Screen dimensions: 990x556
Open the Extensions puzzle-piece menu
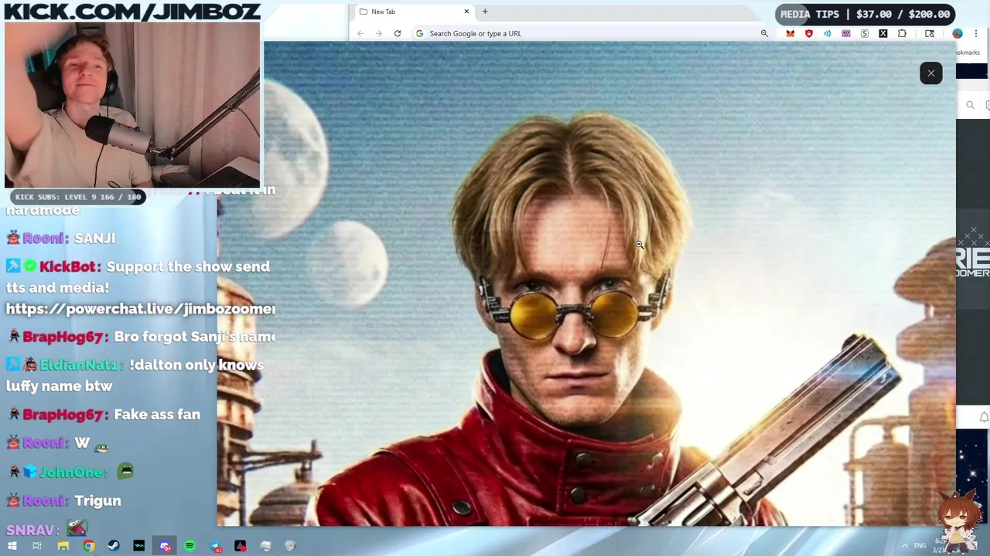click(x=902, y=33)
